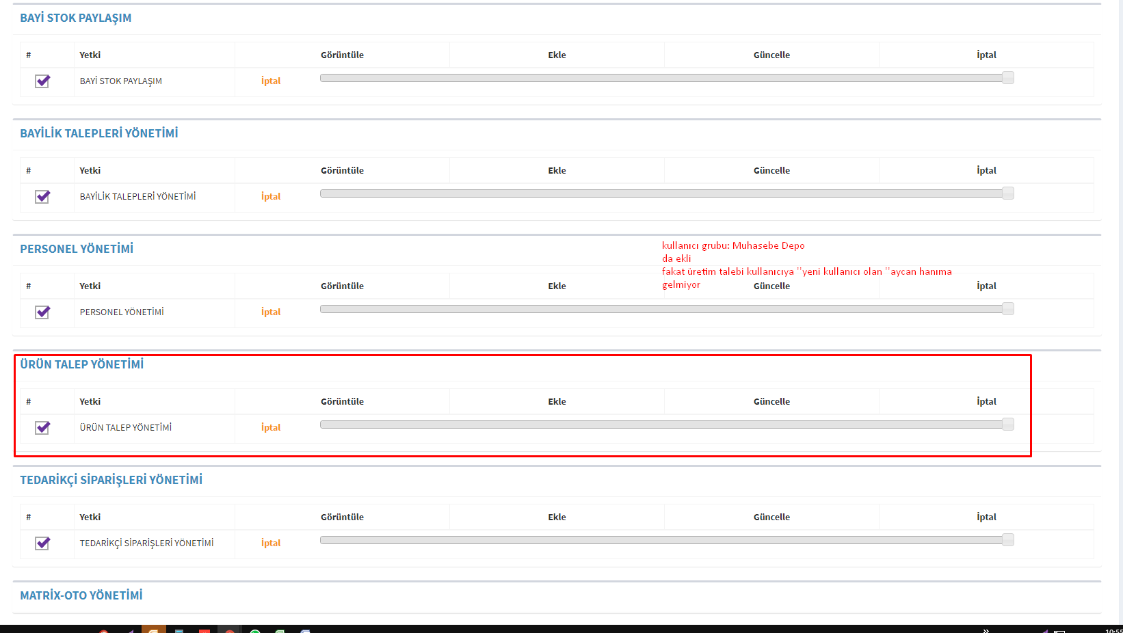
Task: Disable the PERSONEL YÖNETİMİ permission checkbox
Action: click(42, 312)
